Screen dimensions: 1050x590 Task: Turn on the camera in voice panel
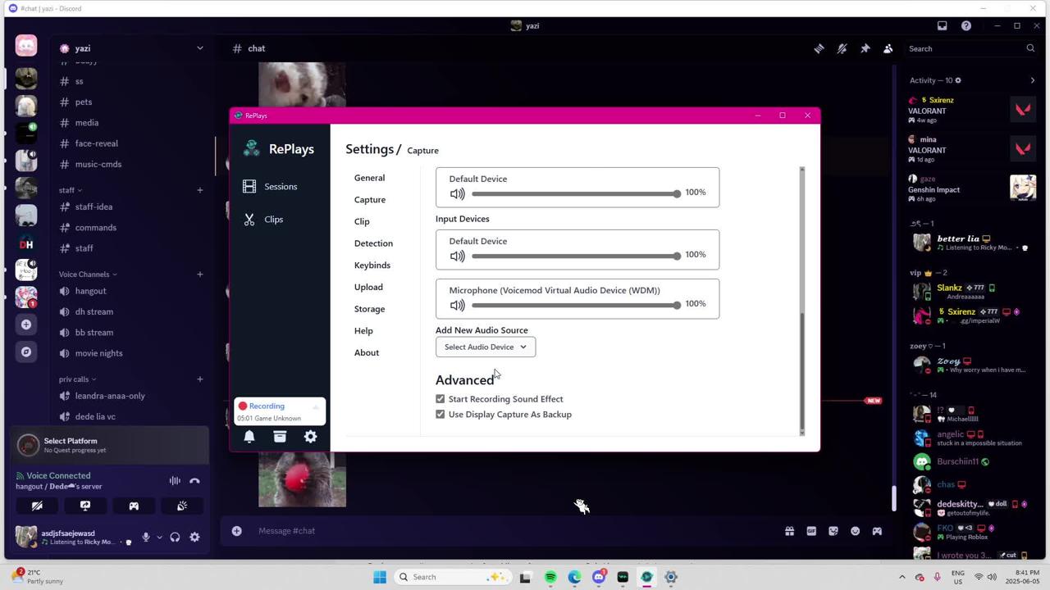tap(37, 506)
